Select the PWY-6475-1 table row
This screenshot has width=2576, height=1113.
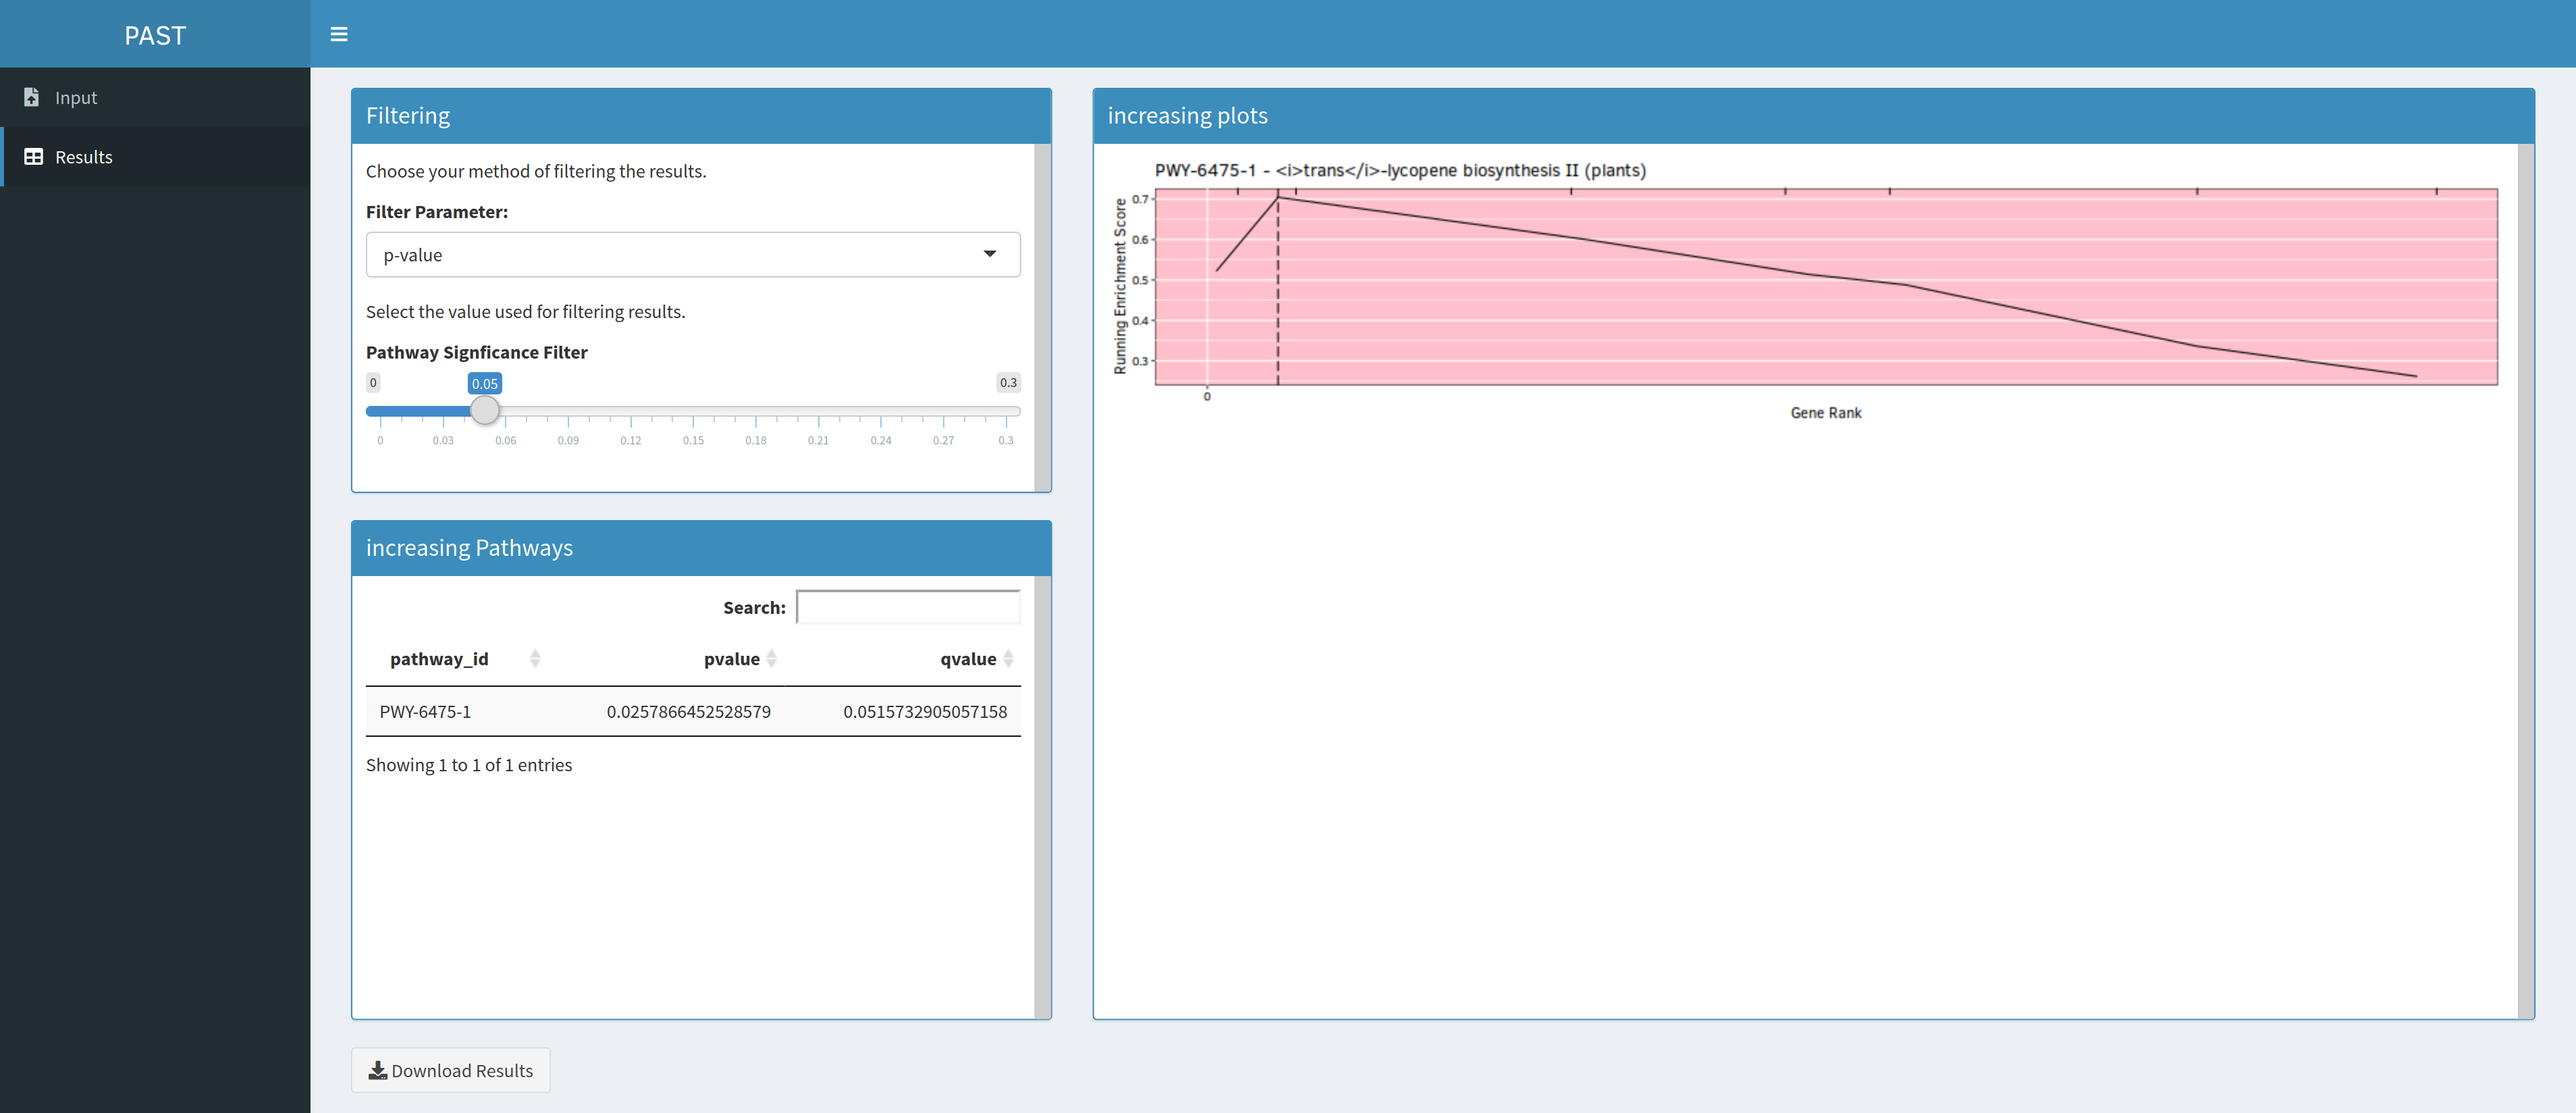(x=693, y=712)
